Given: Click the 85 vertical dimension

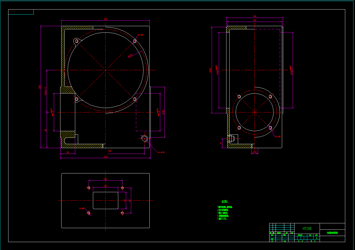Looking at the screenshot, I should pyautogui.click(x=45, y=130).
